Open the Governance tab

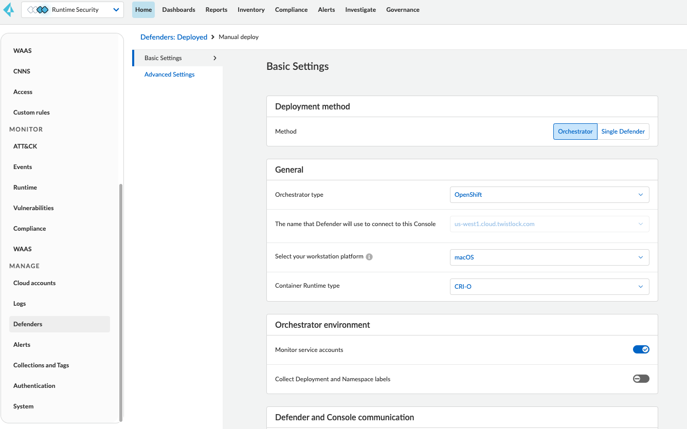(x=403, y=9)
